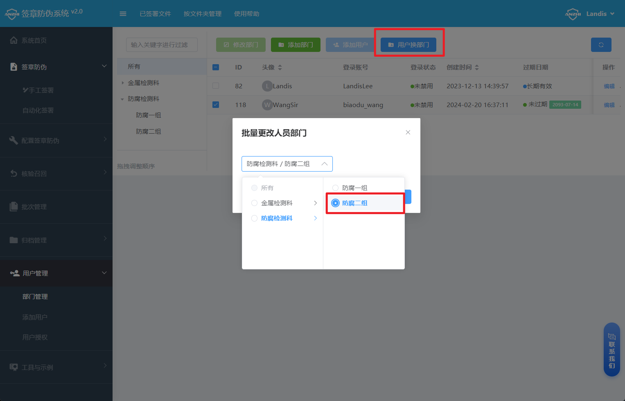This screenshot has height=401, width=625.
Task: Expand the 金属检测科 tree node
Action: 122,82
